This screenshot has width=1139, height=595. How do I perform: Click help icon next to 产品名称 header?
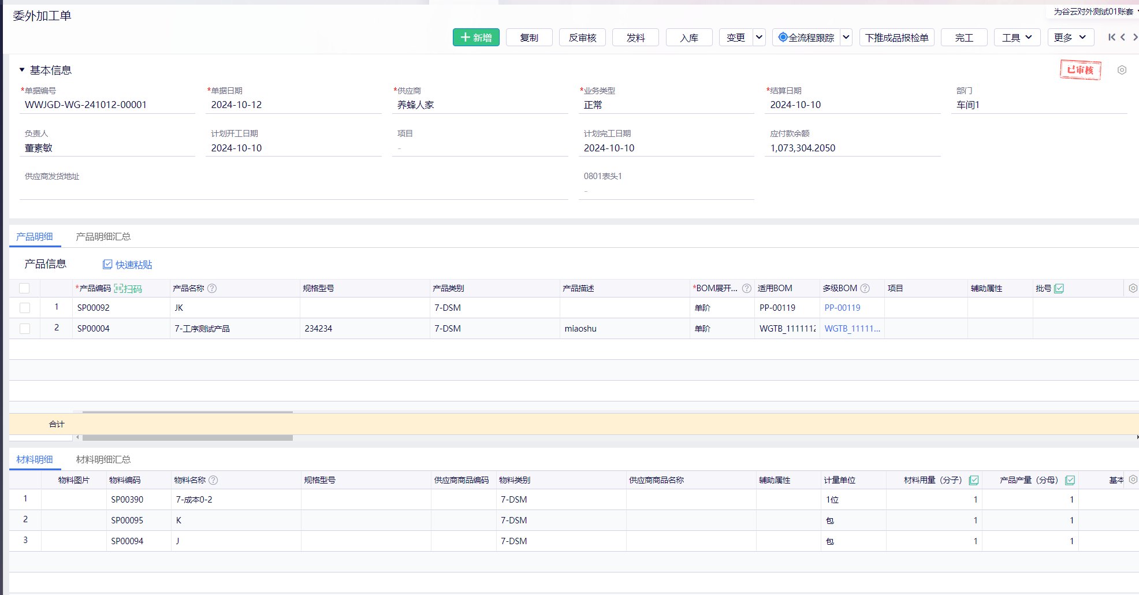(212, 288)
